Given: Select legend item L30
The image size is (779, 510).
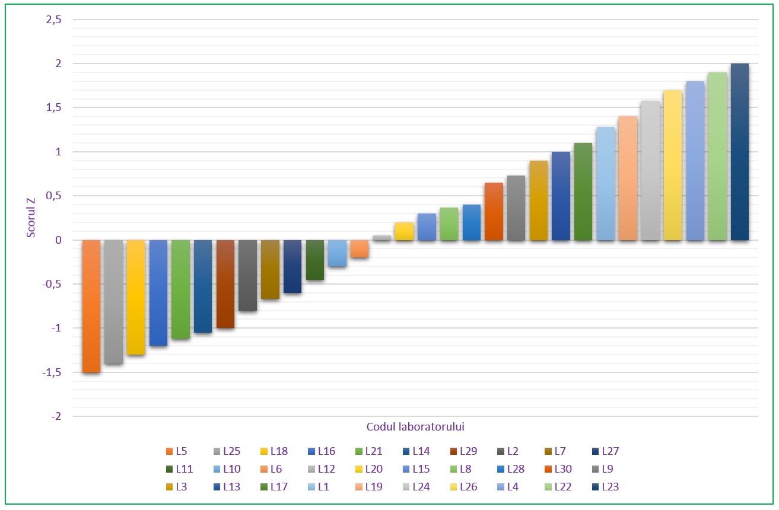Looking at the screenshot, I should tap(558, 470).
